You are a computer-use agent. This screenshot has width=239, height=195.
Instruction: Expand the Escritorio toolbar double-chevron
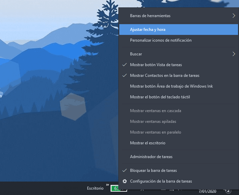click(108, 185)
